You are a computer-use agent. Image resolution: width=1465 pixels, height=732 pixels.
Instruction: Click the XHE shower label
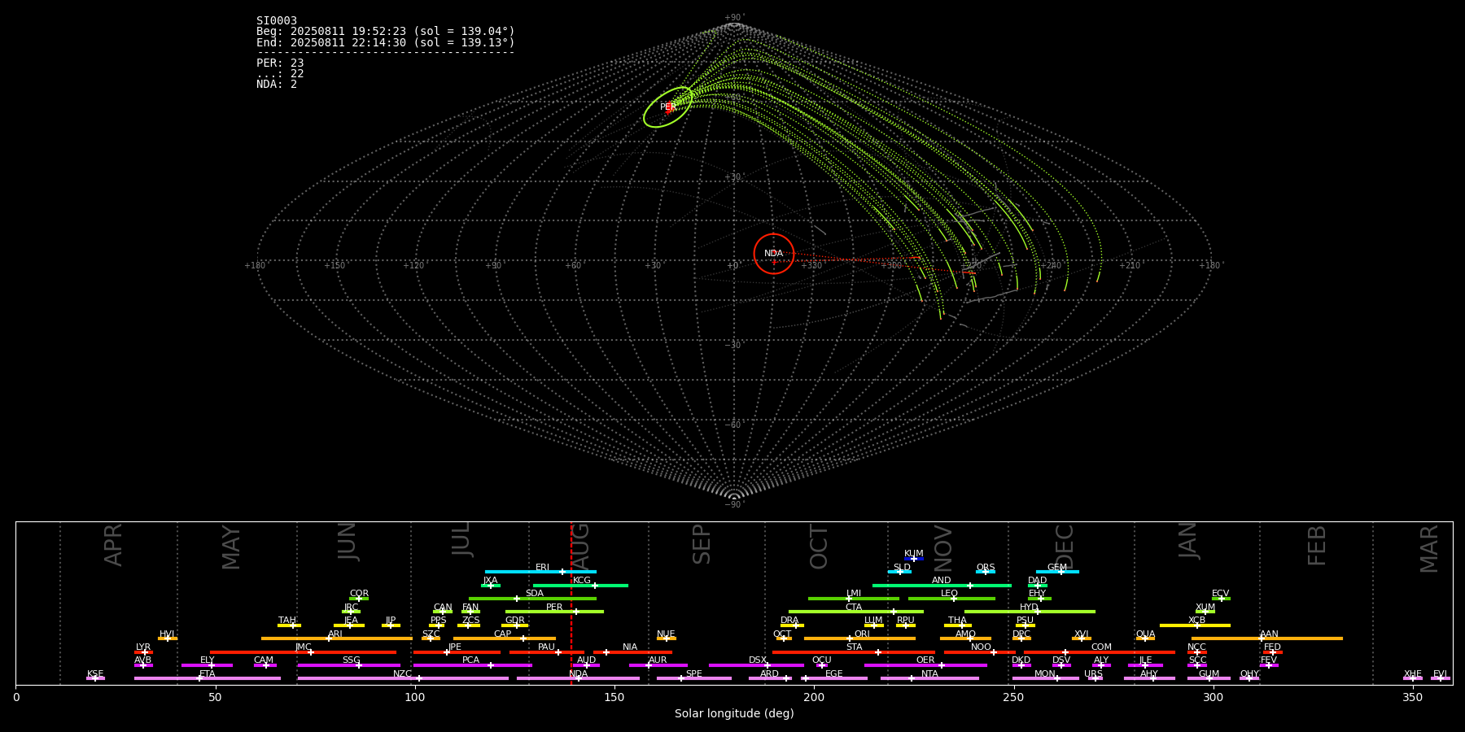(x=1413, y=674)
